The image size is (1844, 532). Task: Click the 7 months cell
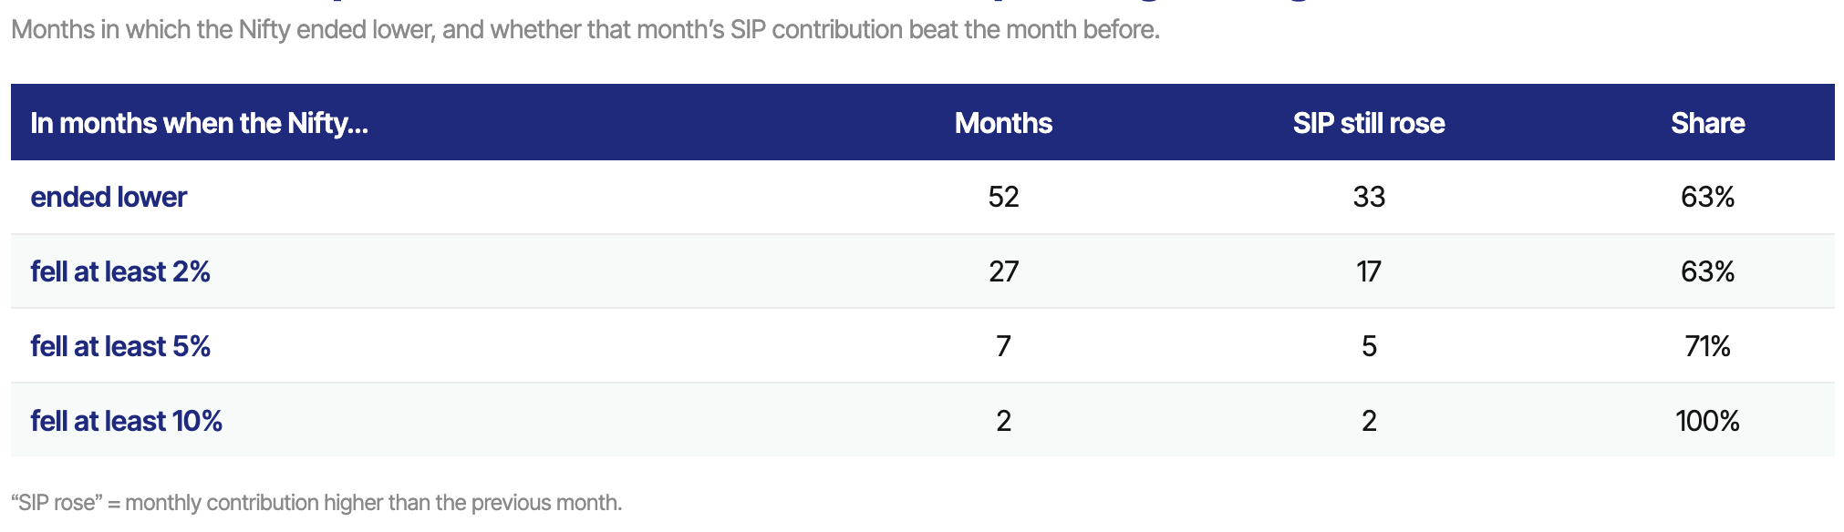point(1003,346)
